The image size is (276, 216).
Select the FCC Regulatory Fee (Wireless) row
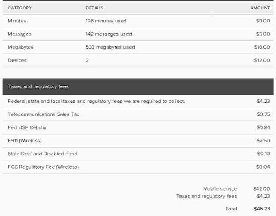point(138,167)
